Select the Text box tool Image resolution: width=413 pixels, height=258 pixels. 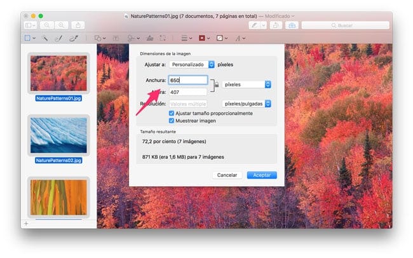(x=116, y=38)
